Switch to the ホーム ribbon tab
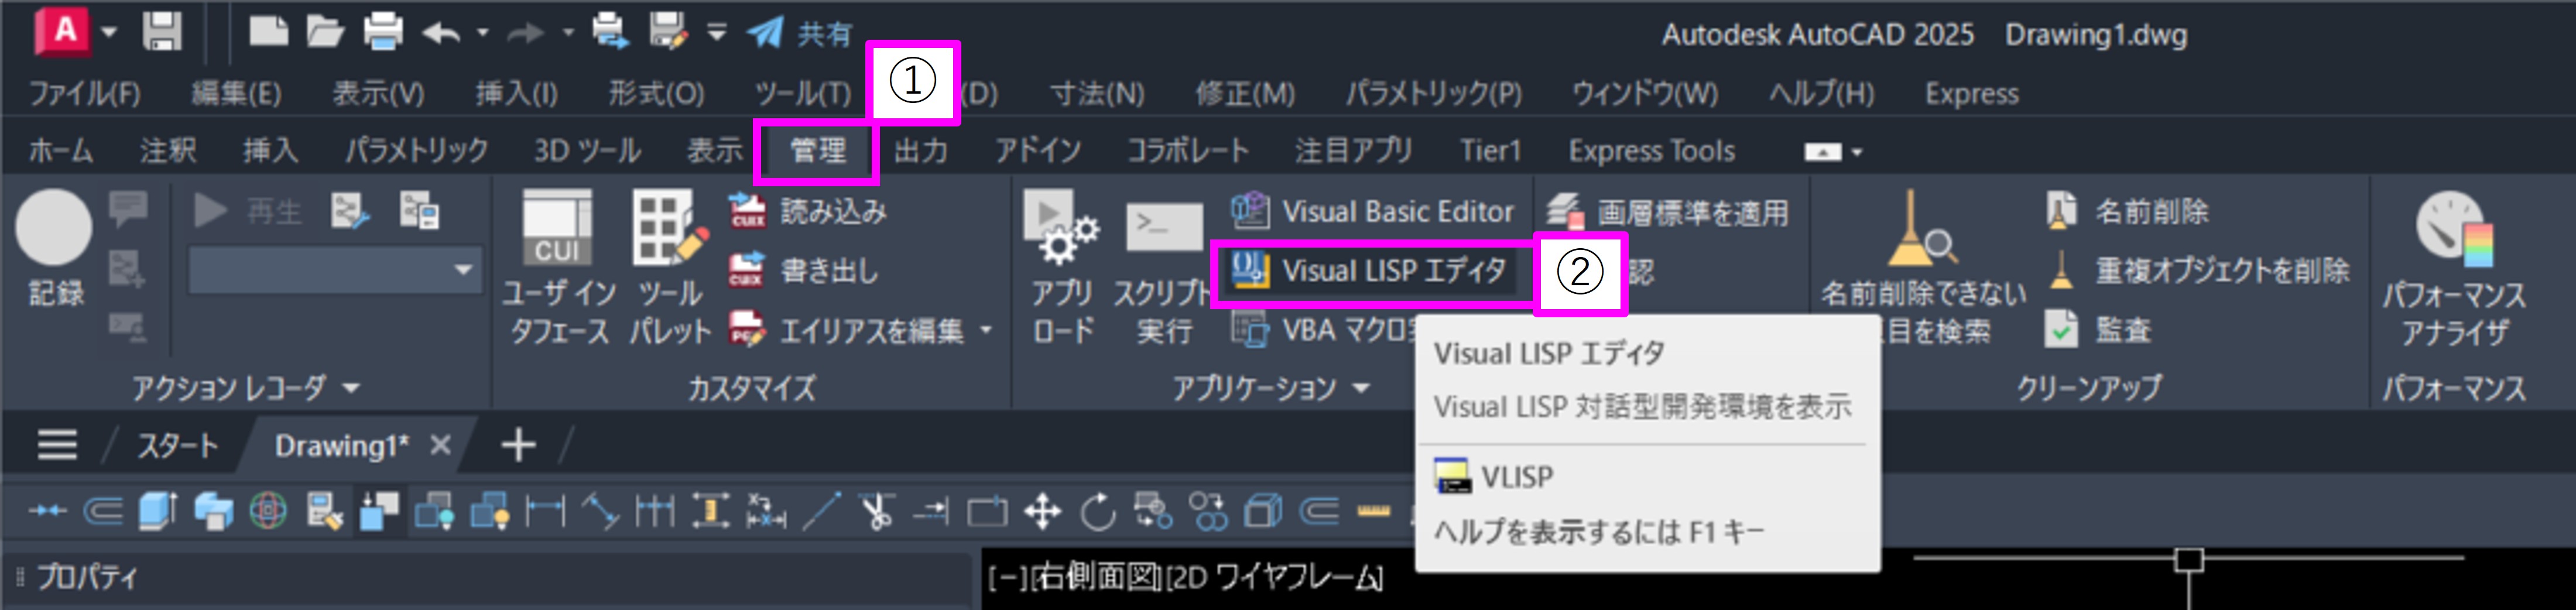2576x610 pixels. (x=61, y=151)
